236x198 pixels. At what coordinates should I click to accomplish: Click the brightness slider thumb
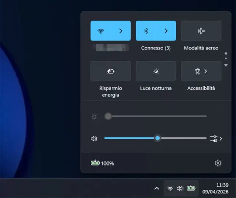[108, 116]
